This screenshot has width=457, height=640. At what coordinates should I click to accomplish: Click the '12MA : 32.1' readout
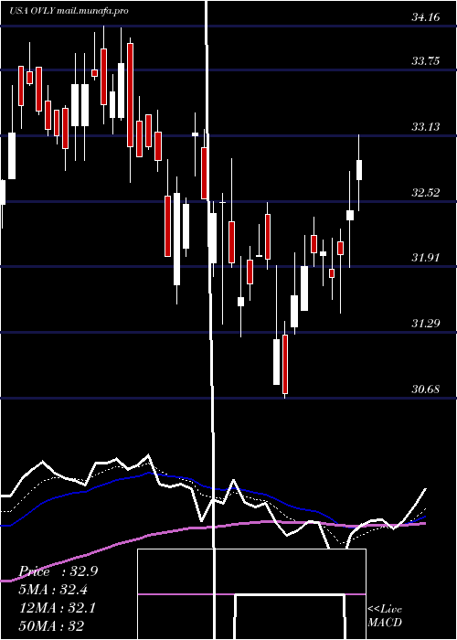coord(58,608)
